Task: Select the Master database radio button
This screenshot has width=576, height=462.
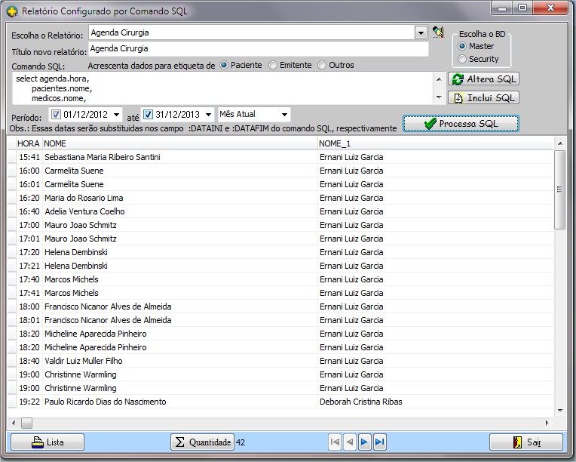Action: 463,46
